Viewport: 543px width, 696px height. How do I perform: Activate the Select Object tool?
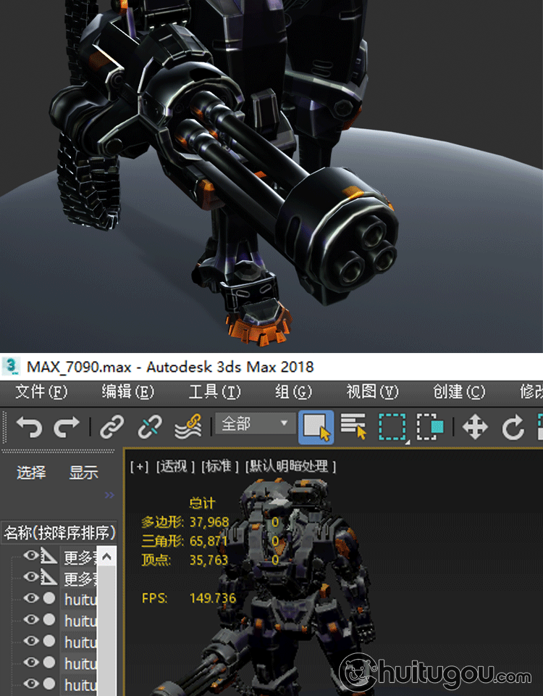point(316,427)
